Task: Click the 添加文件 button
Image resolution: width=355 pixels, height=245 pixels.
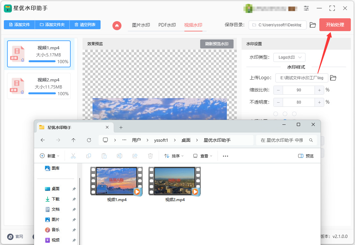Action: [20, 25]
